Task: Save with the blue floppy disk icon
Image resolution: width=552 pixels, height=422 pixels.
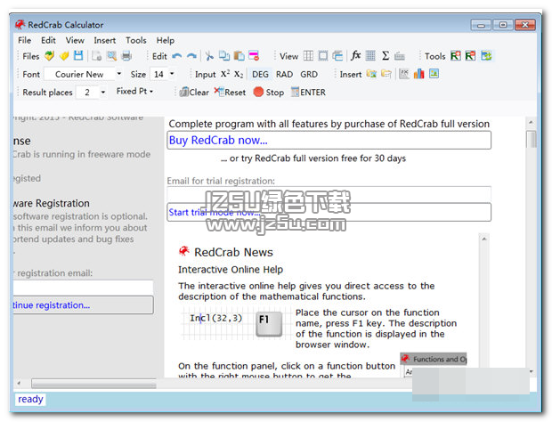Action: [x=78, y=55]
